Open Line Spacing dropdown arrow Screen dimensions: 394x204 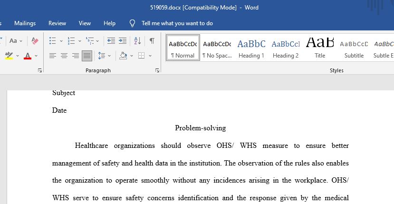coord(109,56)
